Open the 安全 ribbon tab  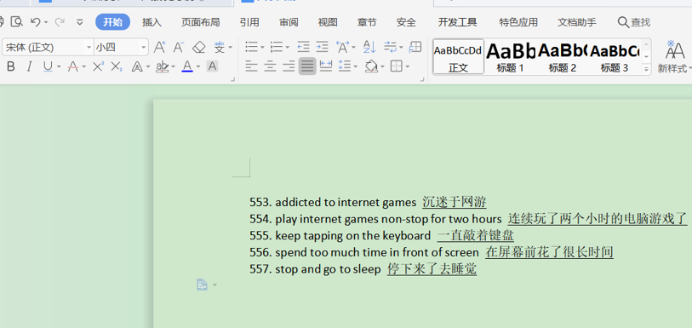click(406, 22)
